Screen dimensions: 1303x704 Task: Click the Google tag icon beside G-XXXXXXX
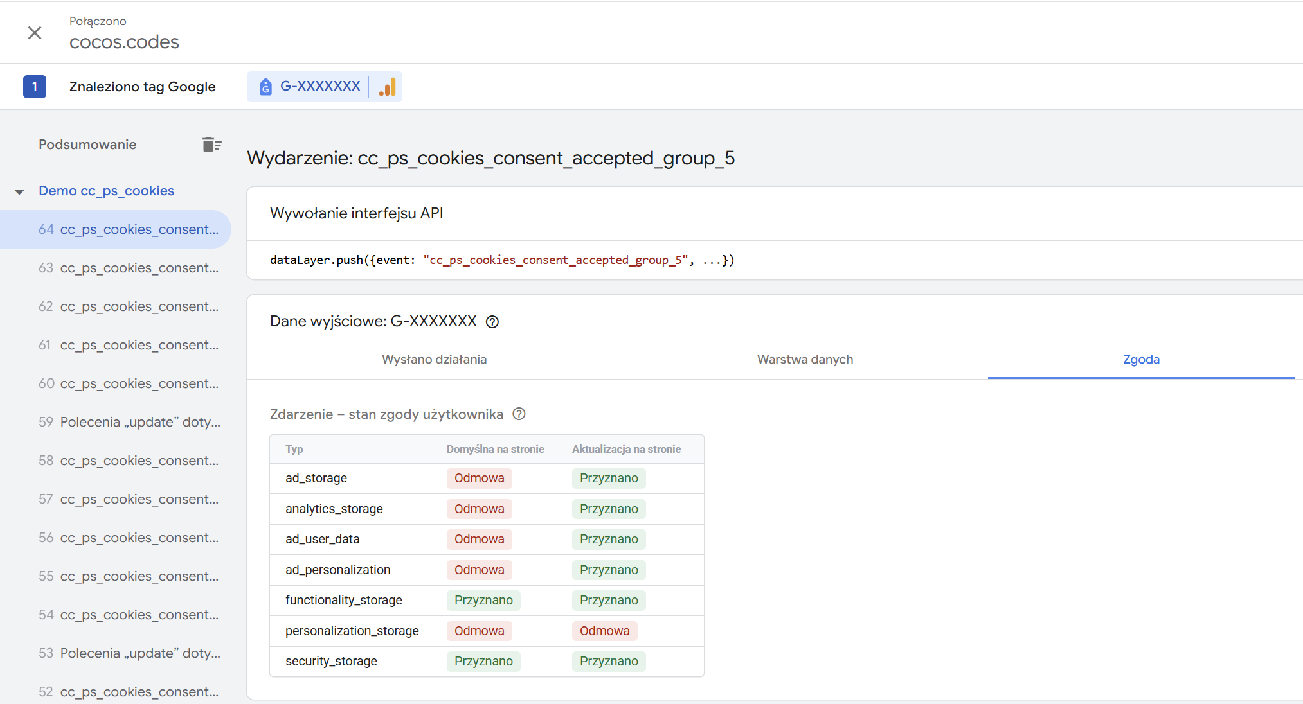click(x=265, y=87)
